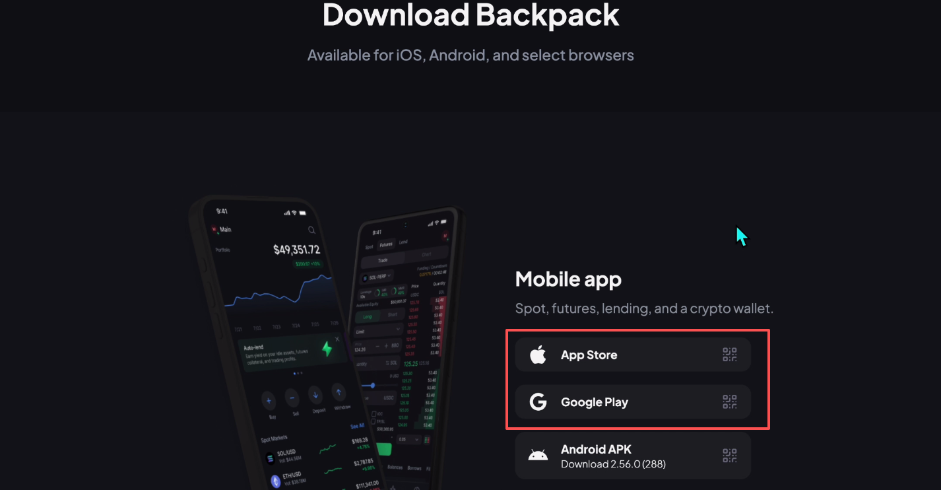Open the 0.05 grouping dropdown
This screenshot has width=941, height=490.
(410, 439)
